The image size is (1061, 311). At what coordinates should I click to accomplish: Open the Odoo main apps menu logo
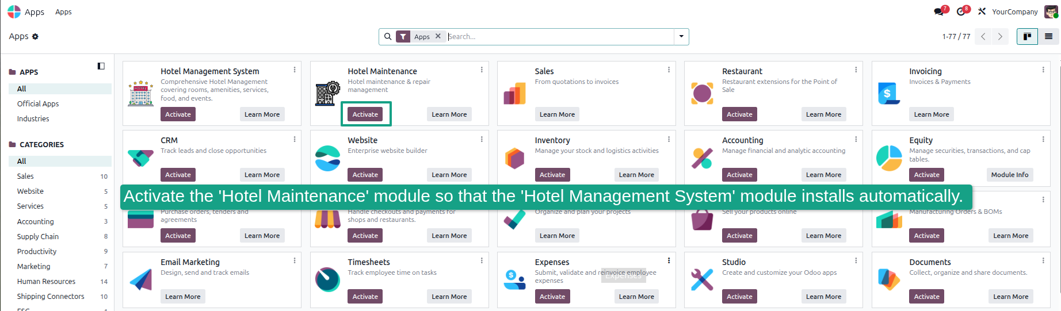(14, 11)
